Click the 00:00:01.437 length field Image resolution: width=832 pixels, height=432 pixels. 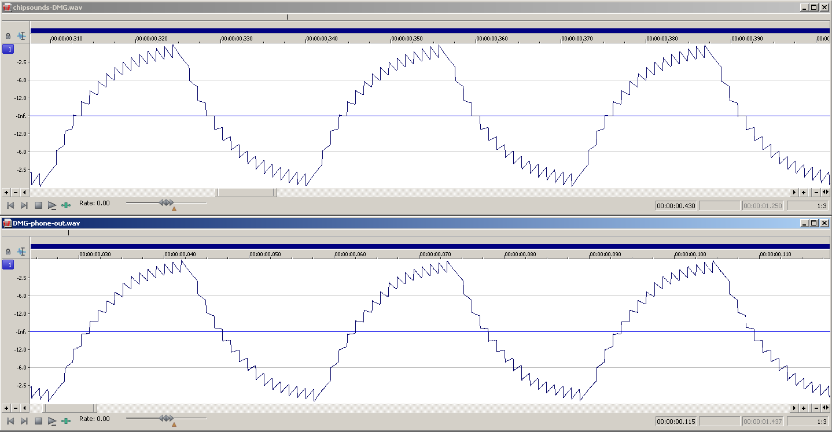(x=763, y=422)
